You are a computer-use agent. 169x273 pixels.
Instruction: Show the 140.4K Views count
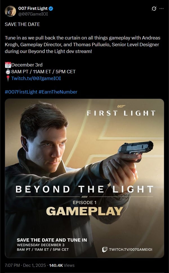point(62,265)
